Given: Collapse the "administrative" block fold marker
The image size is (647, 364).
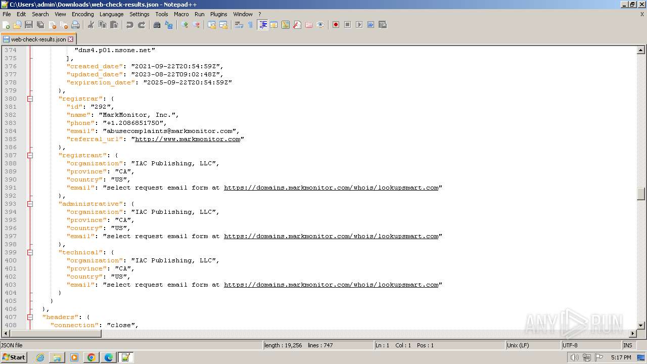Looking at the screenshot, I should pyautogui.click(x=30, y=204).
